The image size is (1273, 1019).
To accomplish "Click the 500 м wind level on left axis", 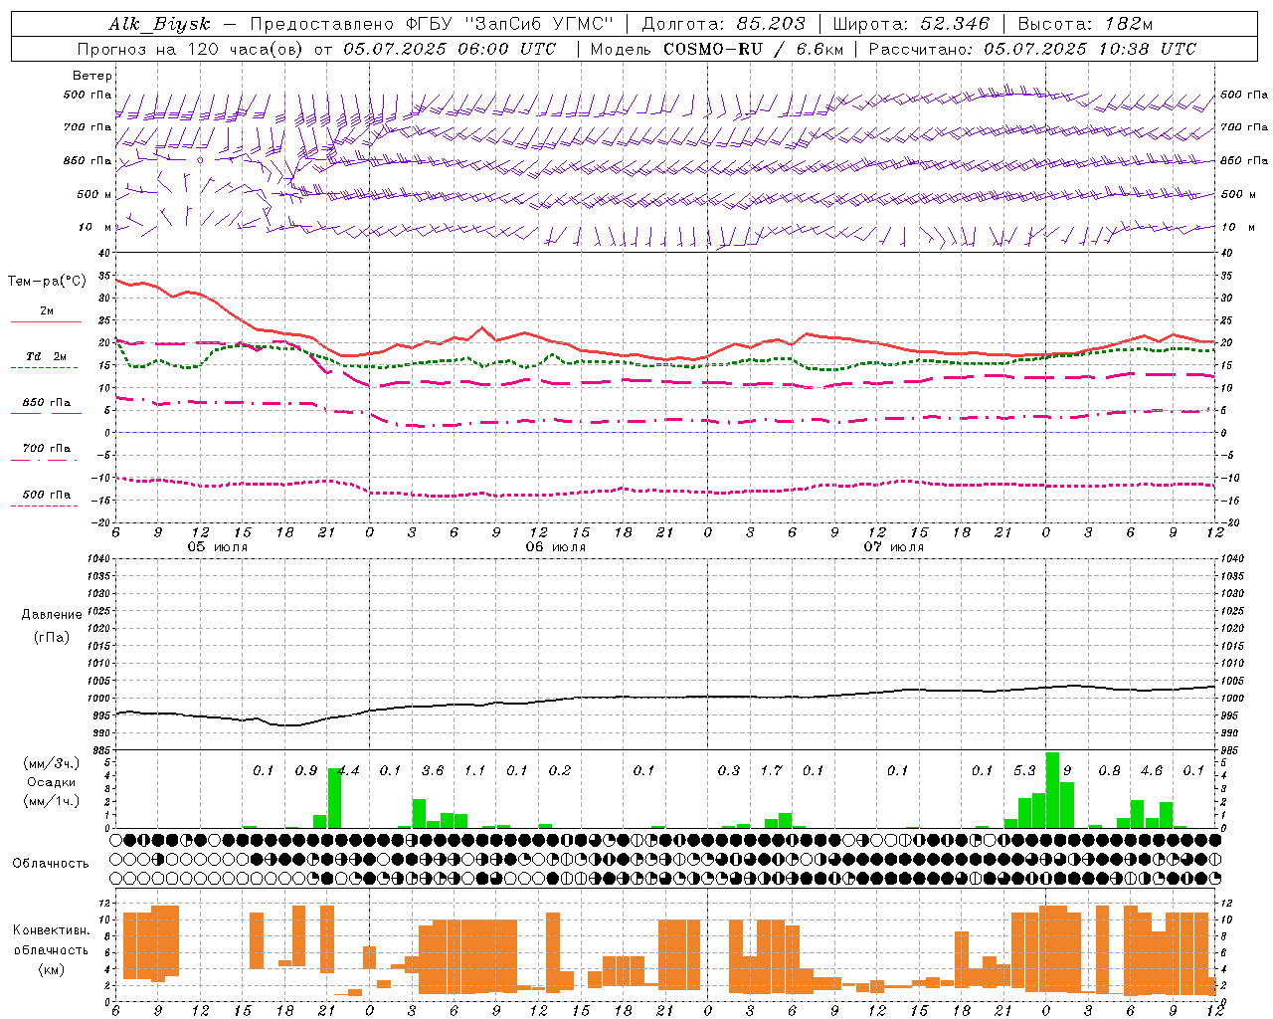I will click(89, 194).
